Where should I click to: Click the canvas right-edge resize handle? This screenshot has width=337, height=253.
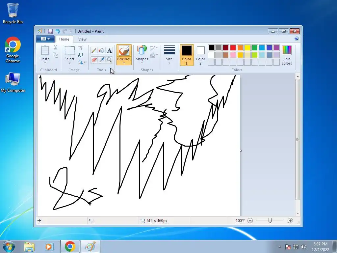(241, 151)
